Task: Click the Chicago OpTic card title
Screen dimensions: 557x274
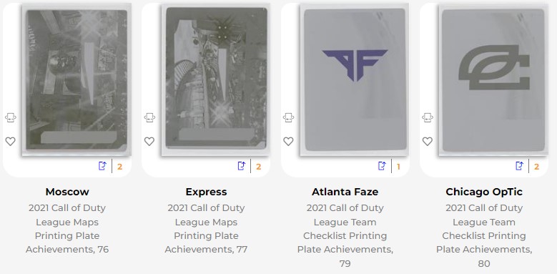Action: point(484,192)
